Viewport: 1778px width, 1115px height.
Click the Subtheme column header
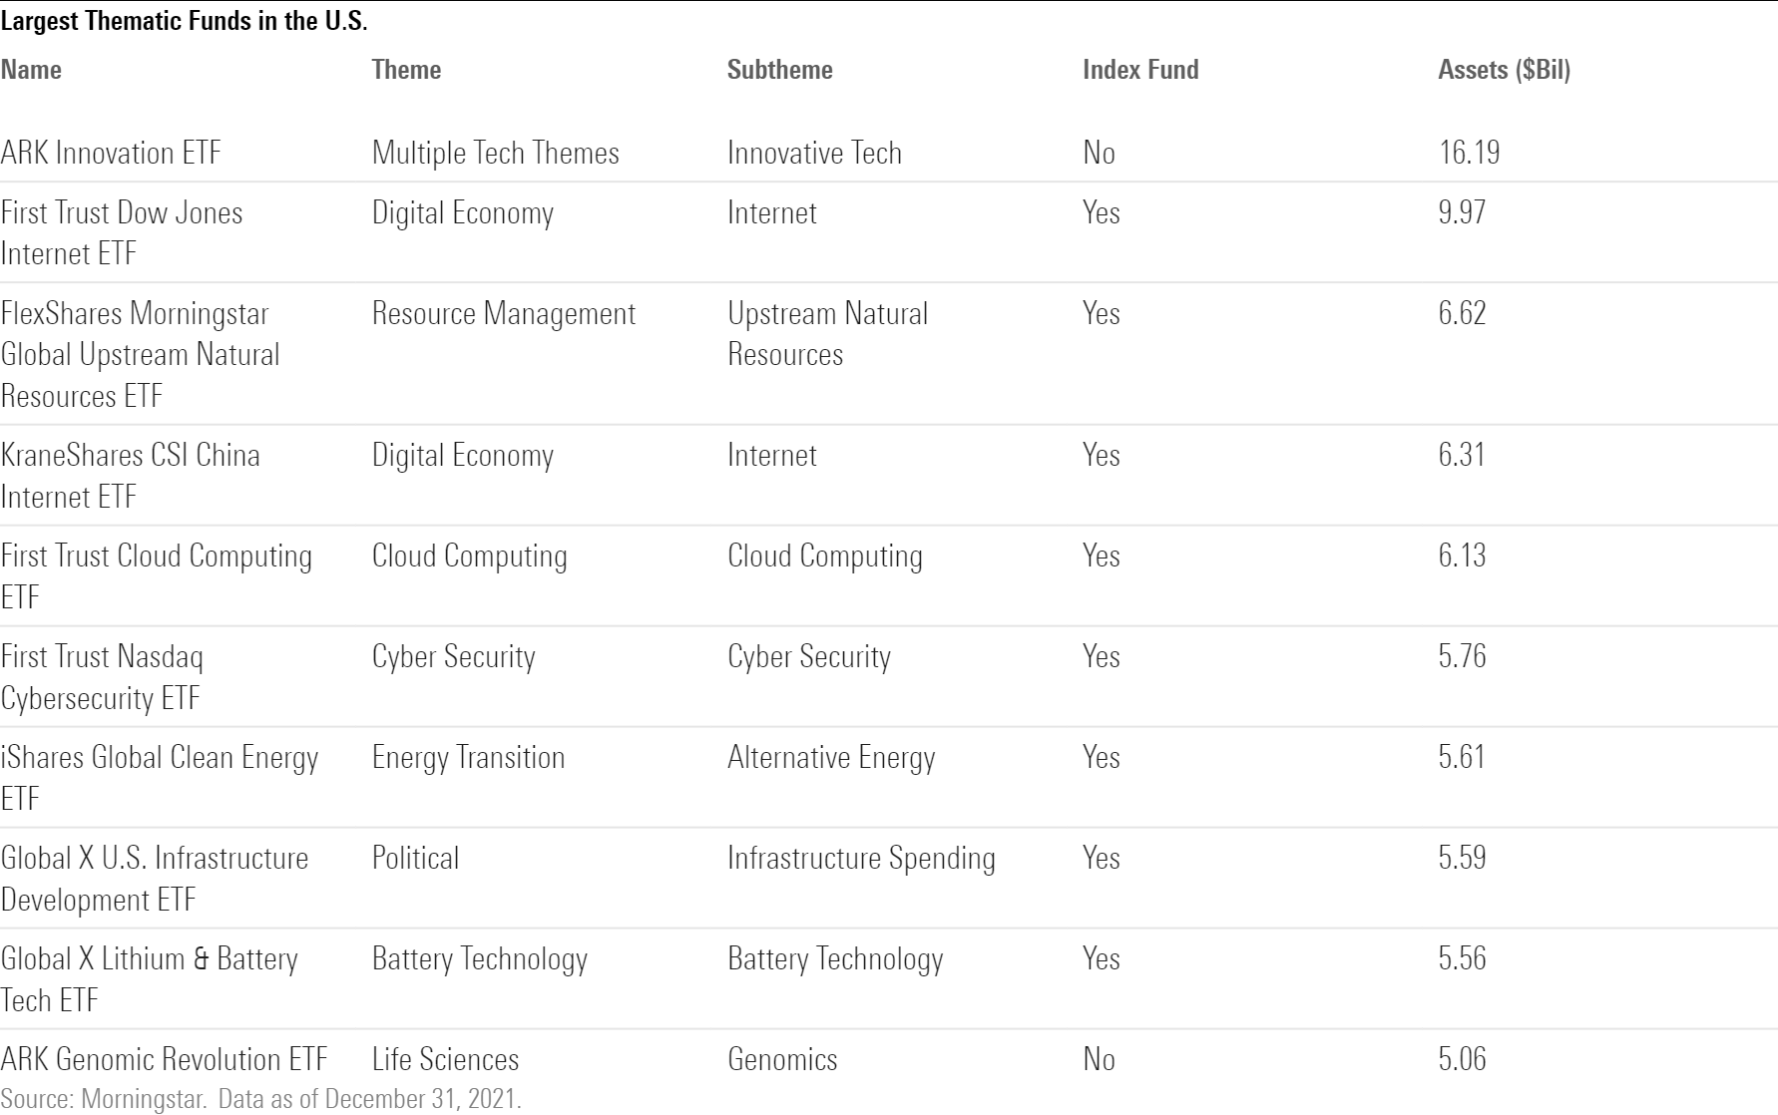(779, 70)
